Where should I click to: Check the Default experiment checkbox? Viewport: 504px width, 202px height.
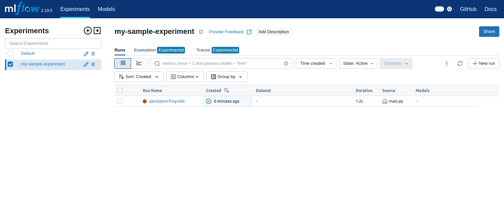[10, 53]
